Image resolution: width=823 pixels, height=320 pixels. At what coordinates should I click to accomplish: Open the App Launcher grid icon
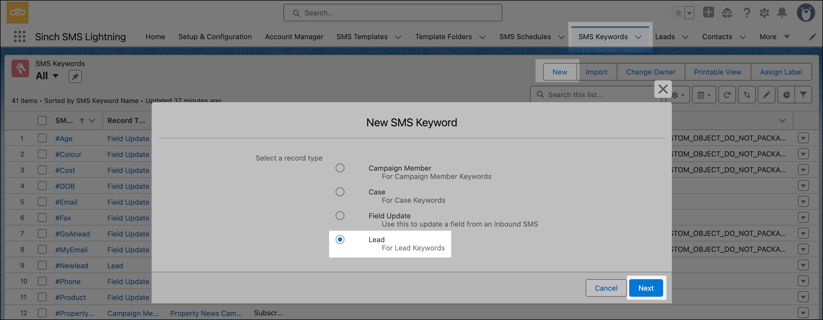pyautogui.click(x=19, y=36)
